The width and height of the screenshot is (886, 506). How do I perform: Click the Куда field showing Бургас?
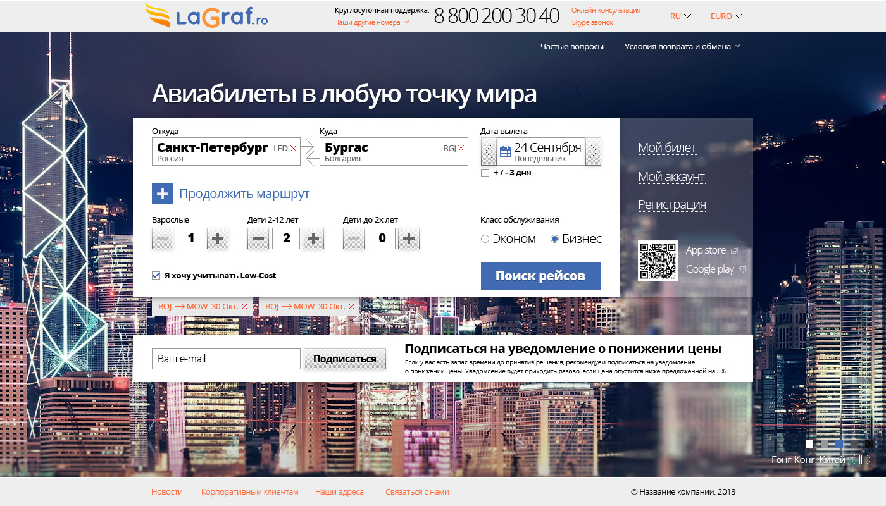(x=394, y=152)
